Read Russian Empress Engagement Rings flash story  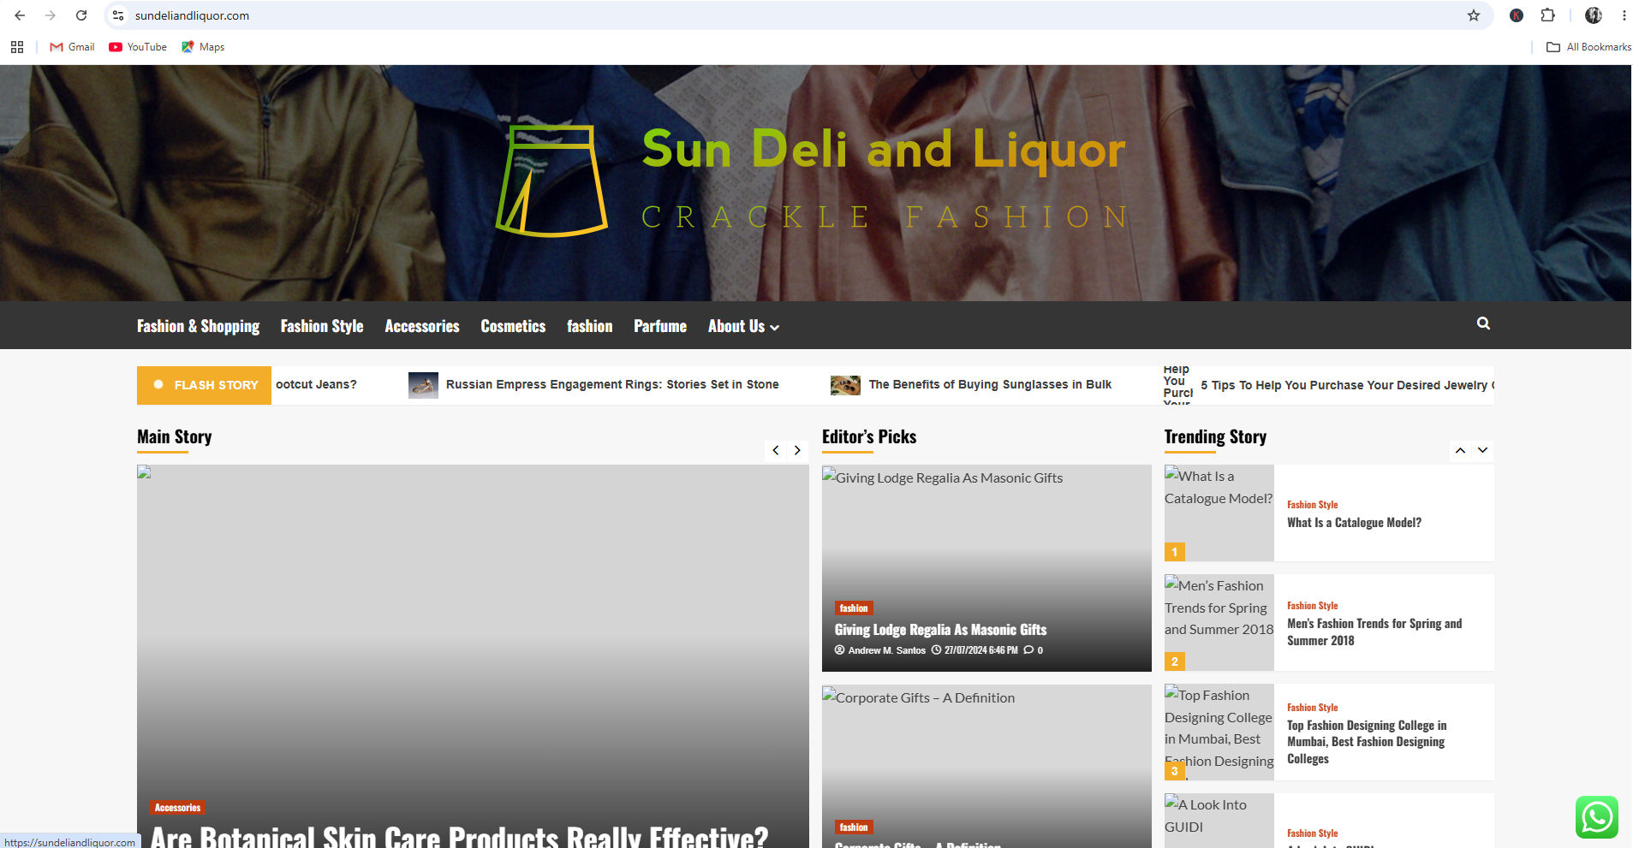tap(612, 384)
